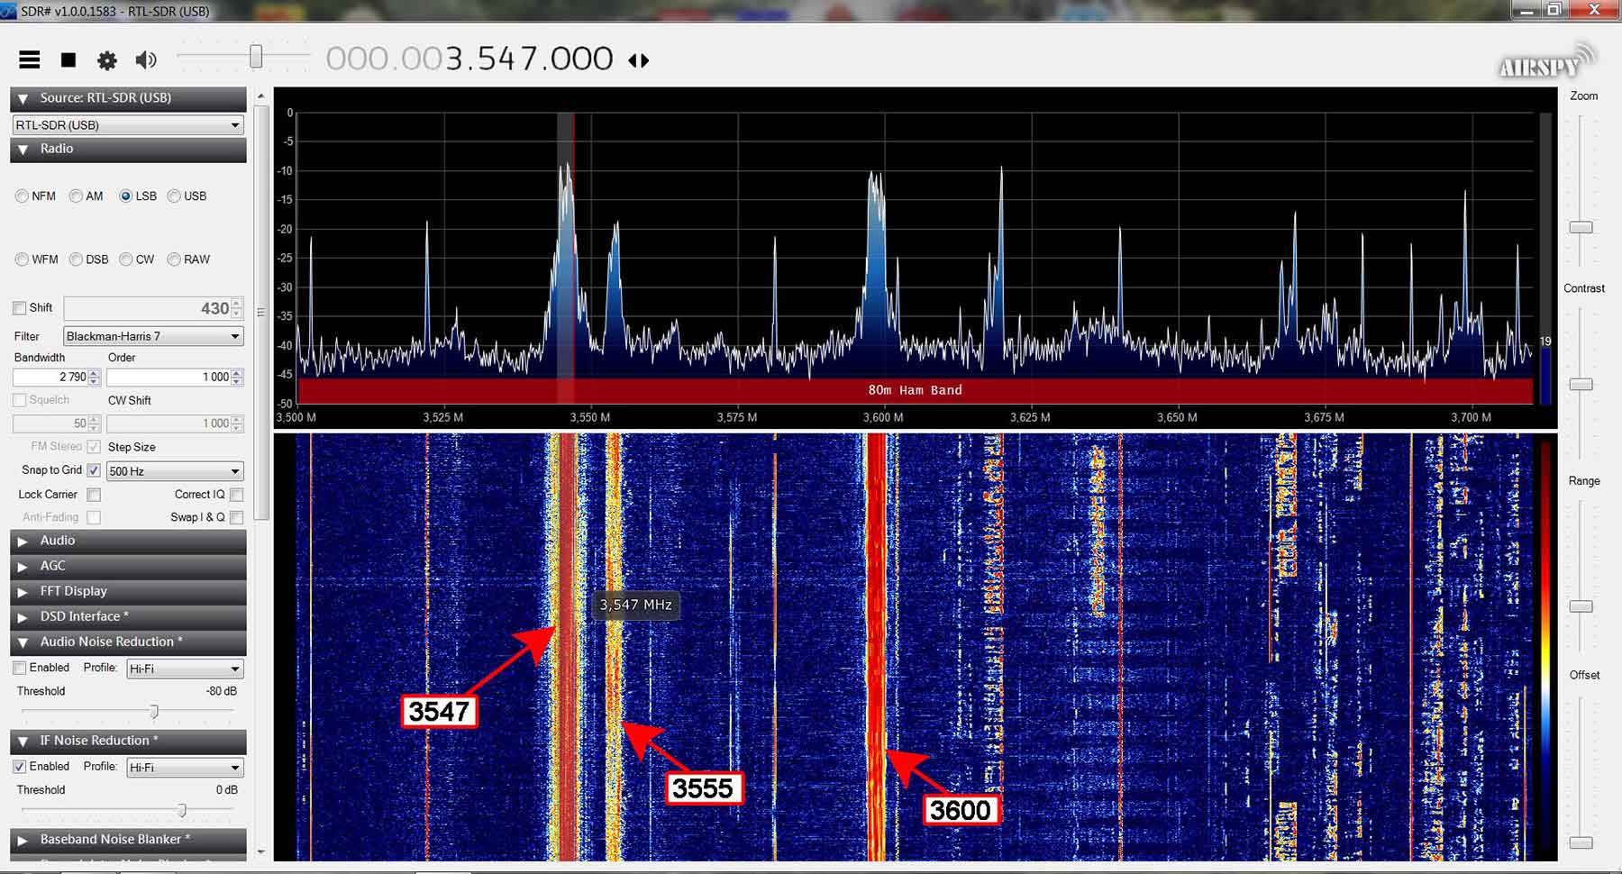The width and height of the screenshot is (1622, 874).
Task: Open the hamburger main menu
Action: (30, 60)
